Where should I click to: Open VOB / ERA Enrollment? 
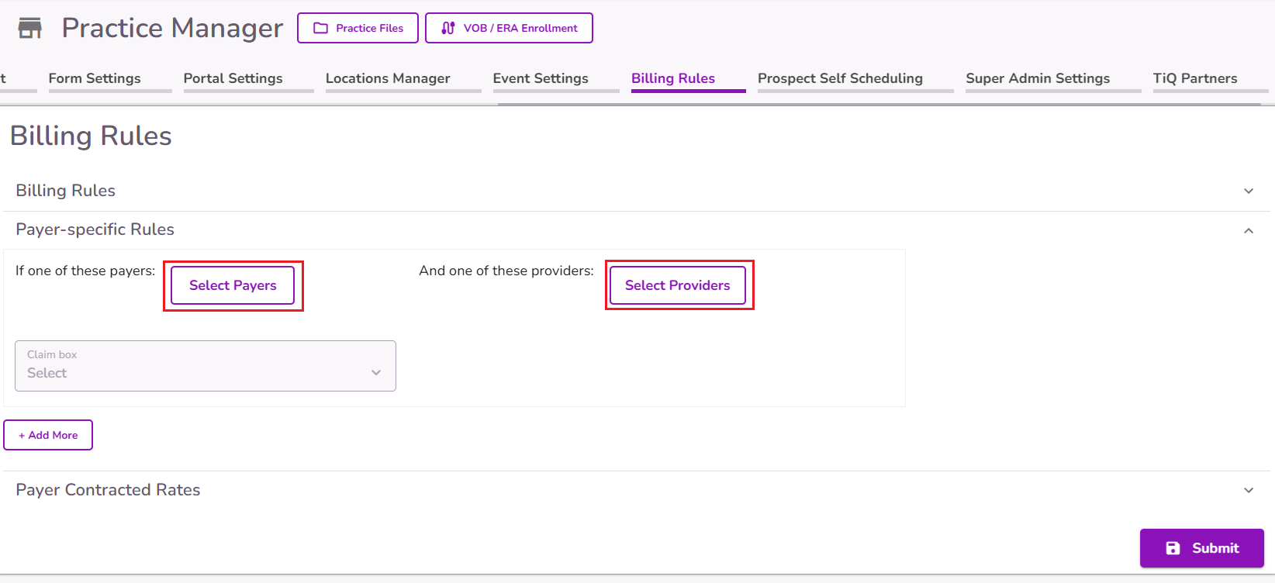pos(509,28)
